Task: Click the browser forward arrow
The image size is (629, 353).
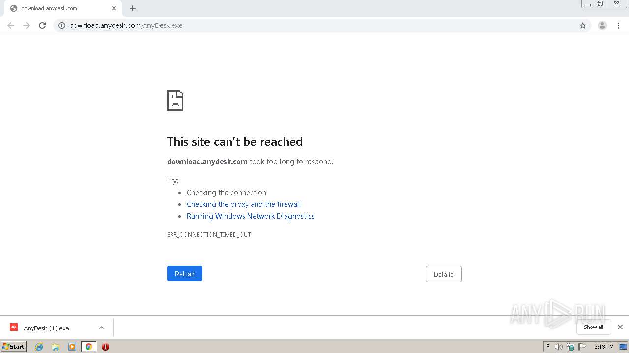Action: coord(27,25)
